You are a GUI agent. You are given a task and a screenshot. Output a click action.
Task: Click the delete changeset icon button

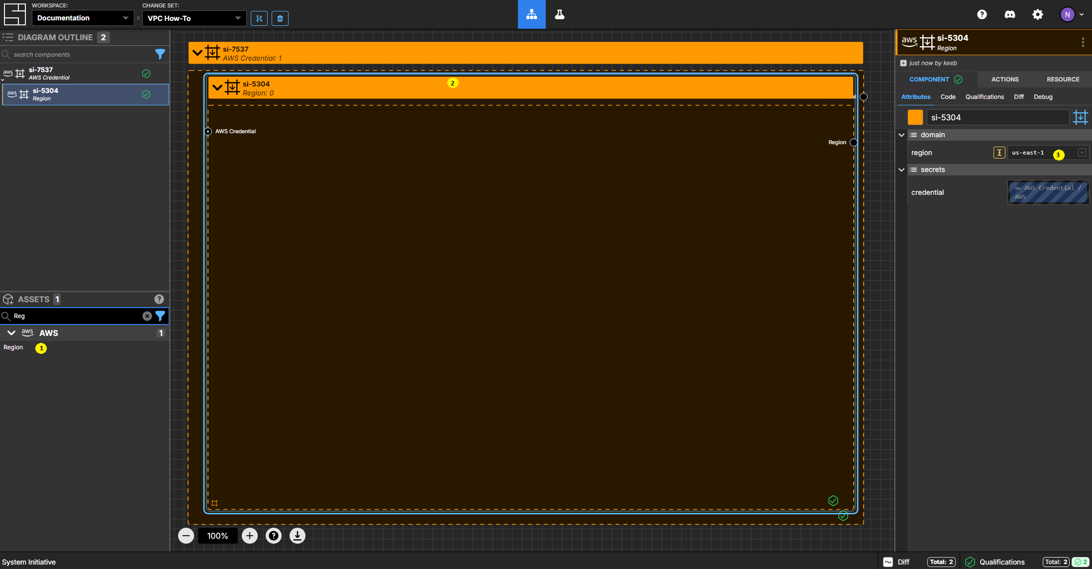tap(280, 18)
